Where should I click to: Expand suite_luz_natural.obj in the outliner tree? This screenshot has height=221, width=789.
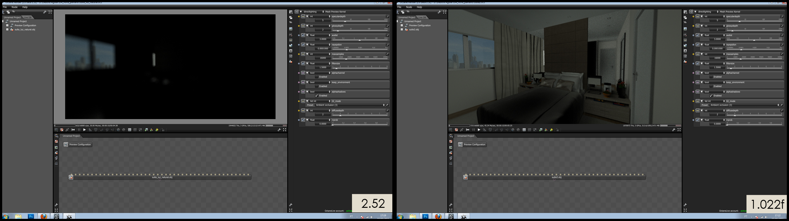7,30
